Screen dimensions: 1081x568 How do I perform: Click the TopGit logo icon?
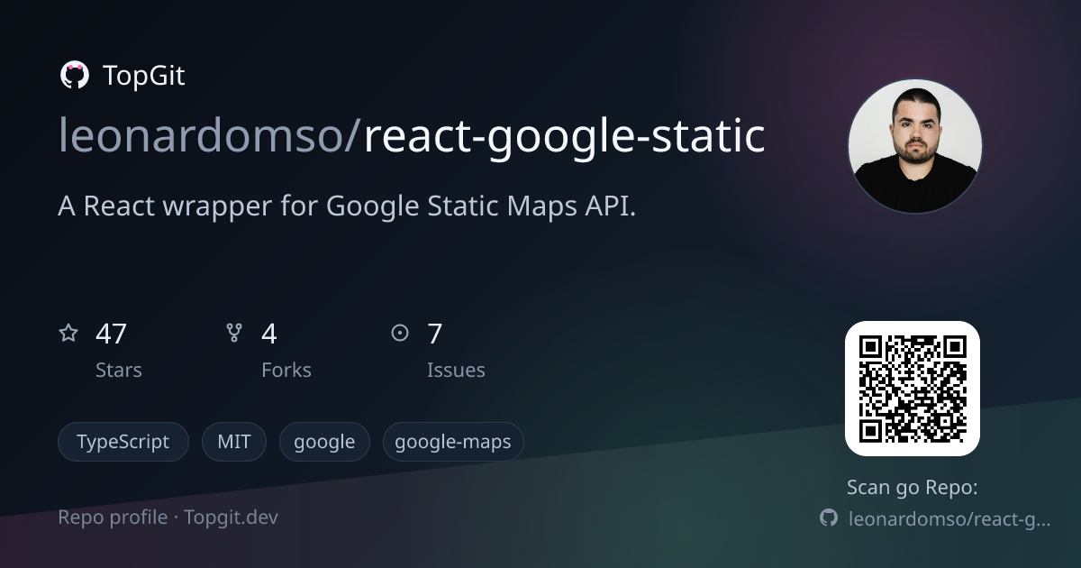pyautogui.click(x=74, y=76)
